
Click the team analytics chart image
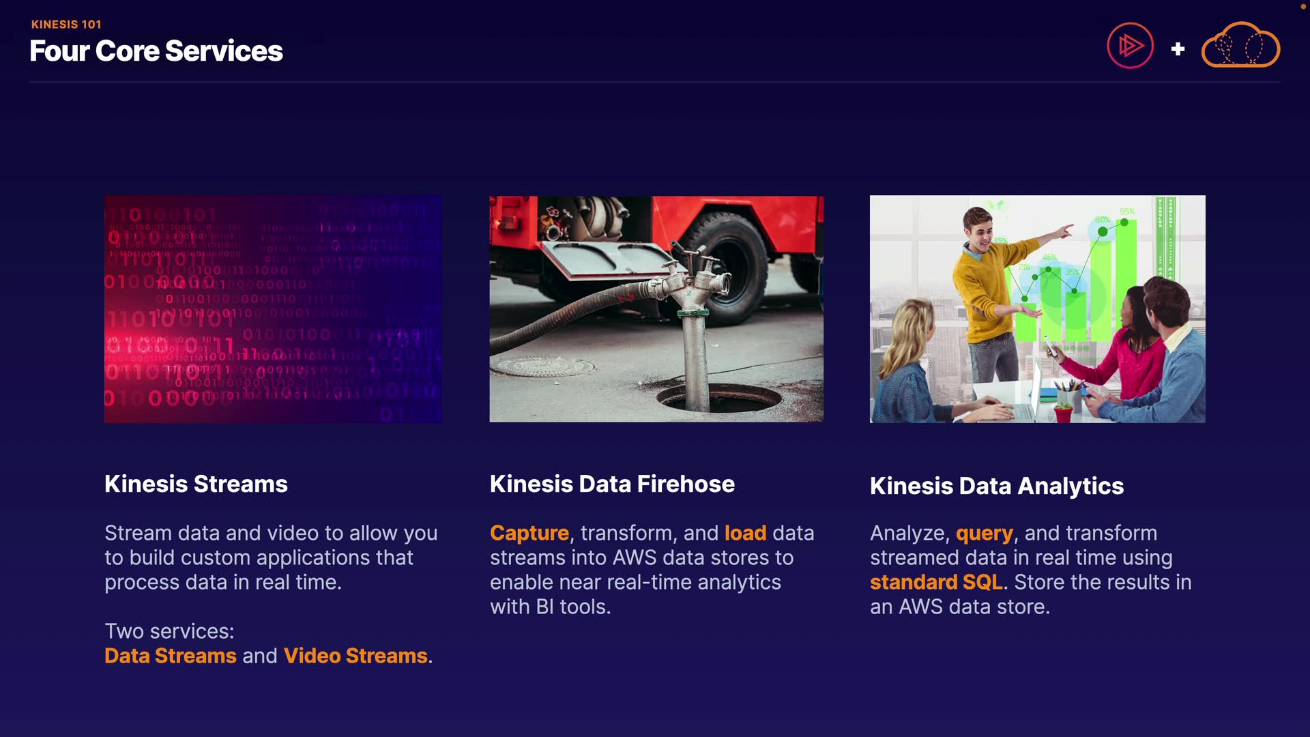click(x=1037, y=308)
